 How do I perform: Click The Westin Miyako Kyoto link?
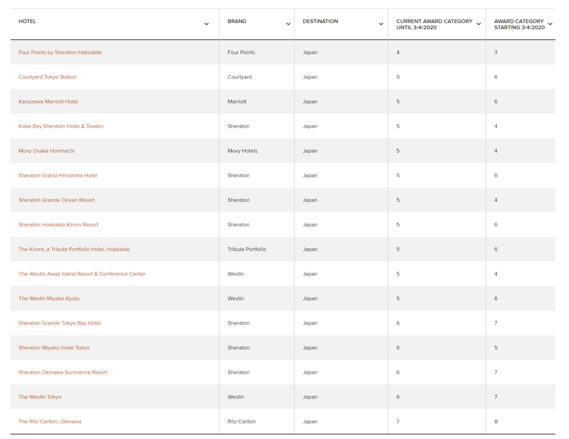pyautogui.click(x=49, y=299)
